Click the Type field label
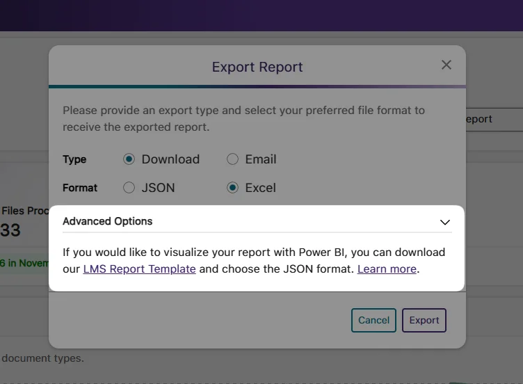 point(74,159)
